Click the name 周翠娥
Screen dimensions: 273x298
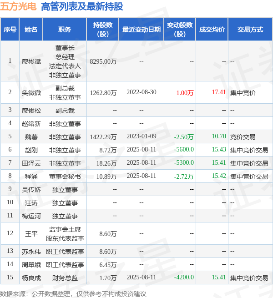[x=31, y=265]
